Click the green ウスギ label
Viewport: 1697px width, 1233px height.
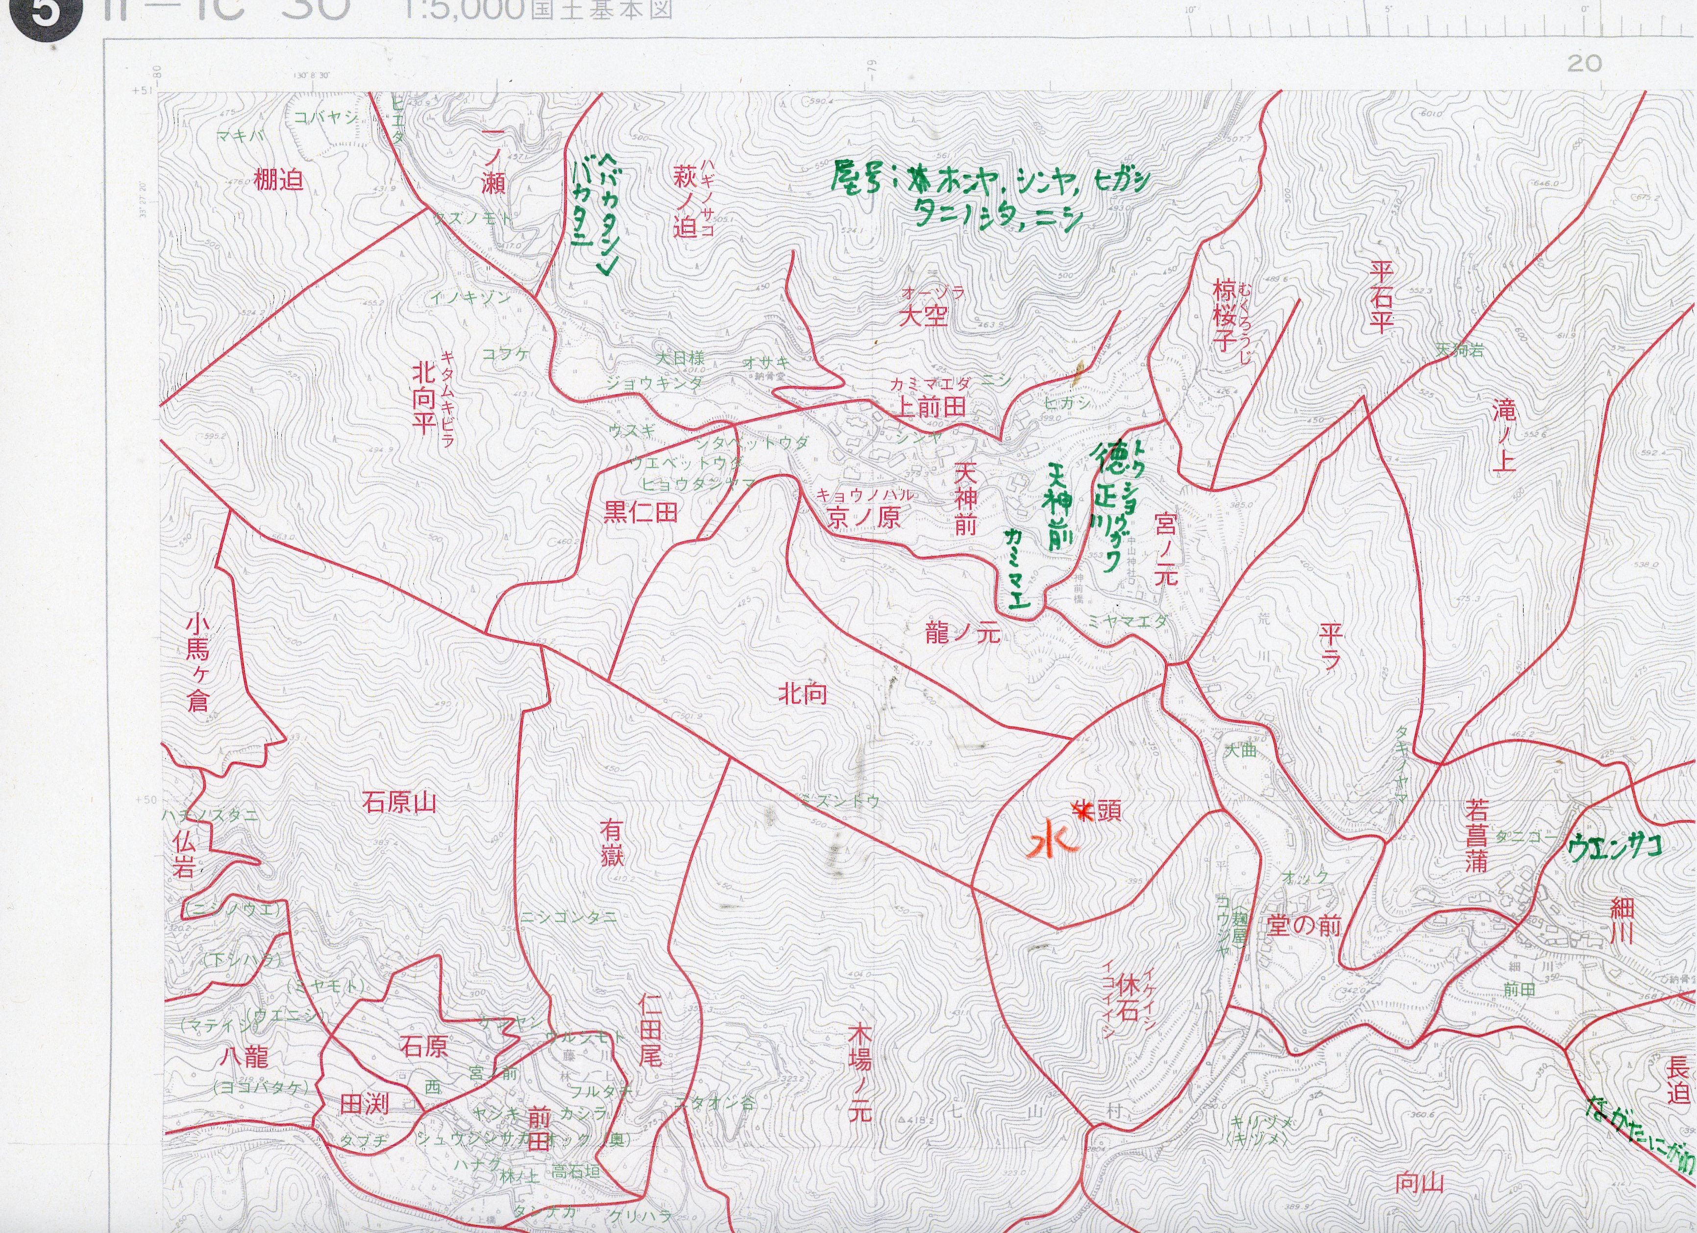(632, 430)
